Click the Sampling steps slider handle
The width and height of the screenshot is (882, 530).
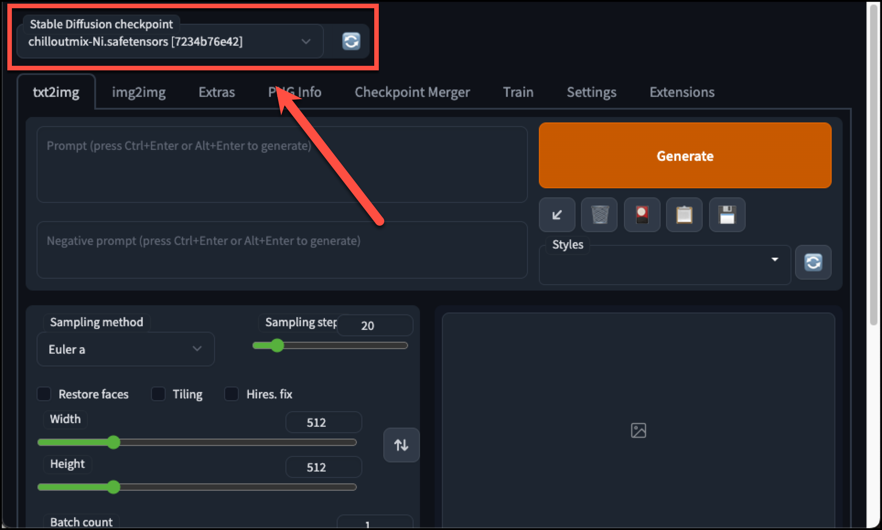click(x=277, y=345)
